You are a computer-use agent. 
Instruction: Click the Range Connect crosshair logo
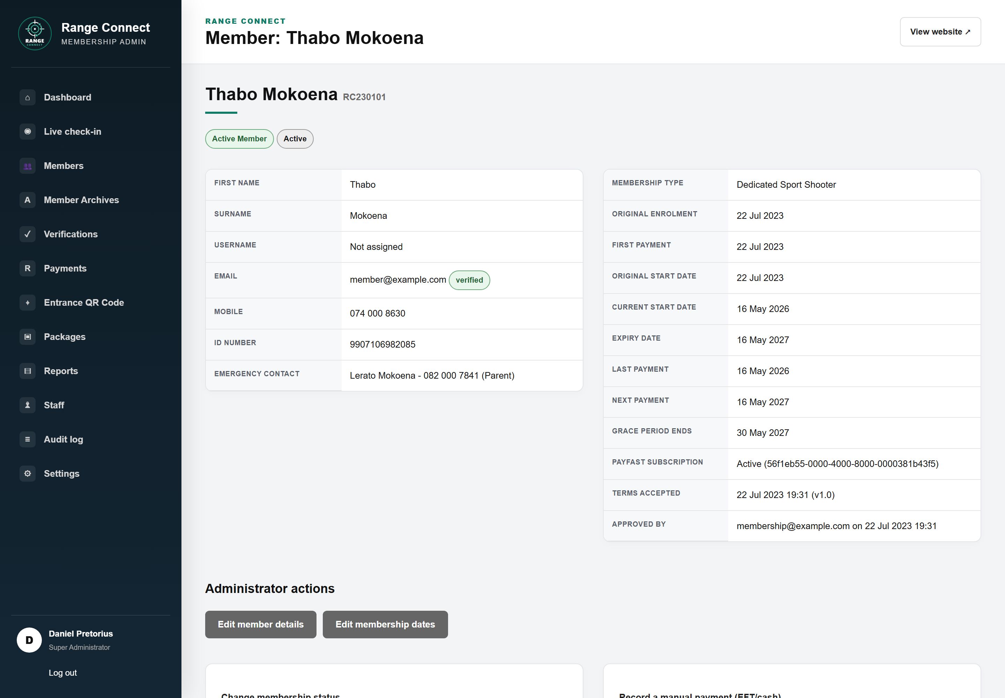35,34
